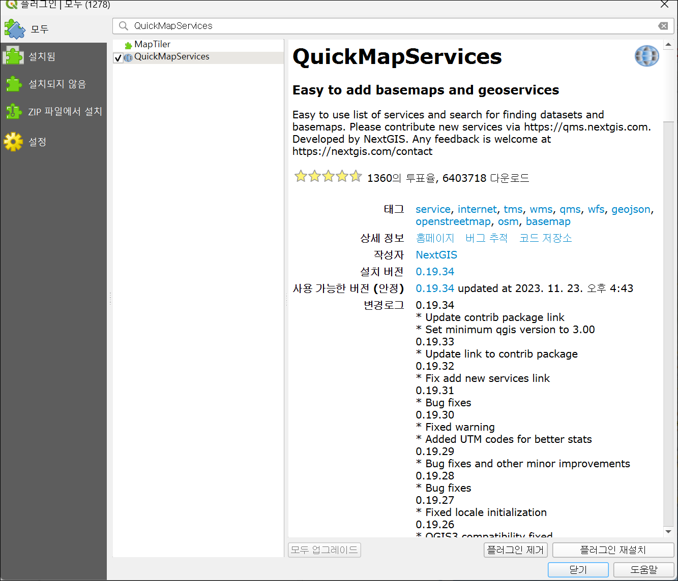Viewport: 678px width, 581px height.
Task: Click the 'Easy to add basemaps and geoservices' heading
Action: 426,90
